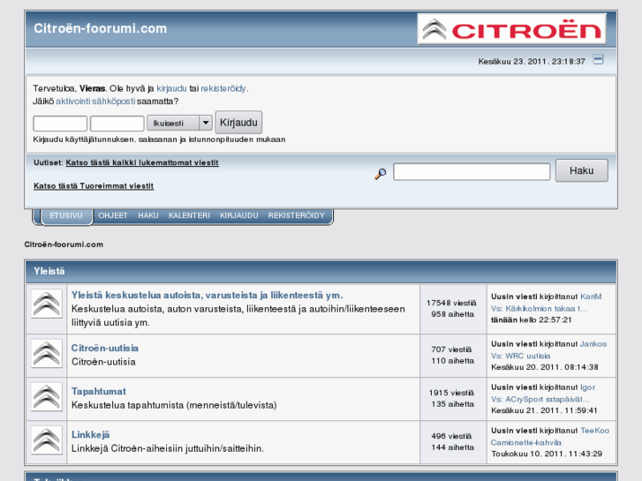
Task: Click the Citroën-foorumi.com header title
Action: 101,28
